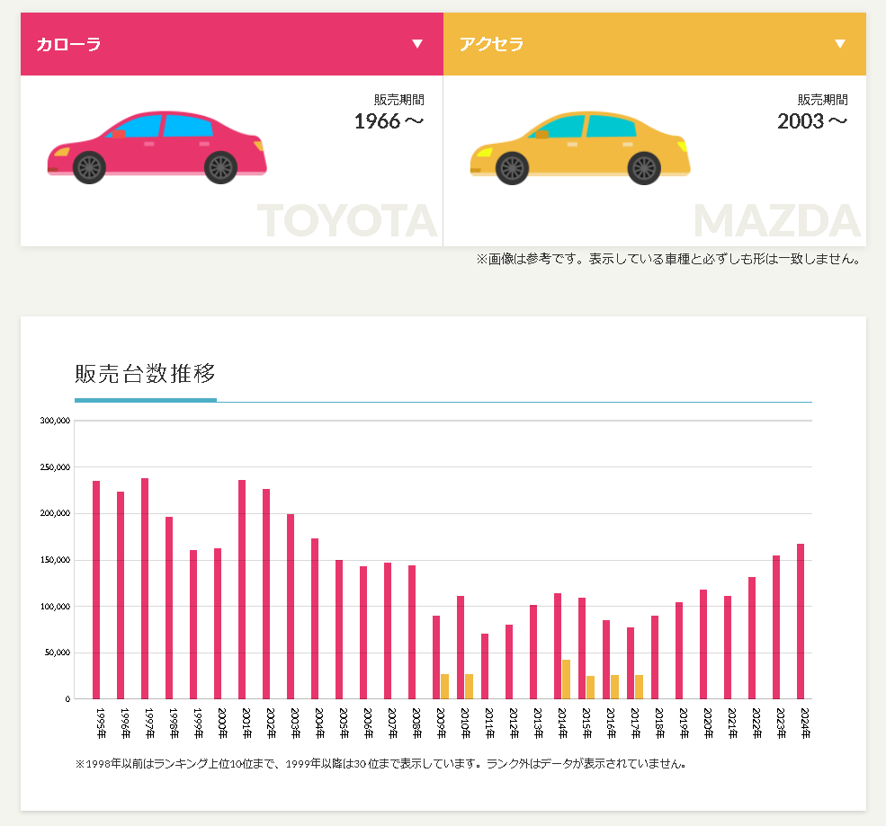Click the pink Toyota car illustration
This screenshot has width=886, height=826.
(157, 148)
